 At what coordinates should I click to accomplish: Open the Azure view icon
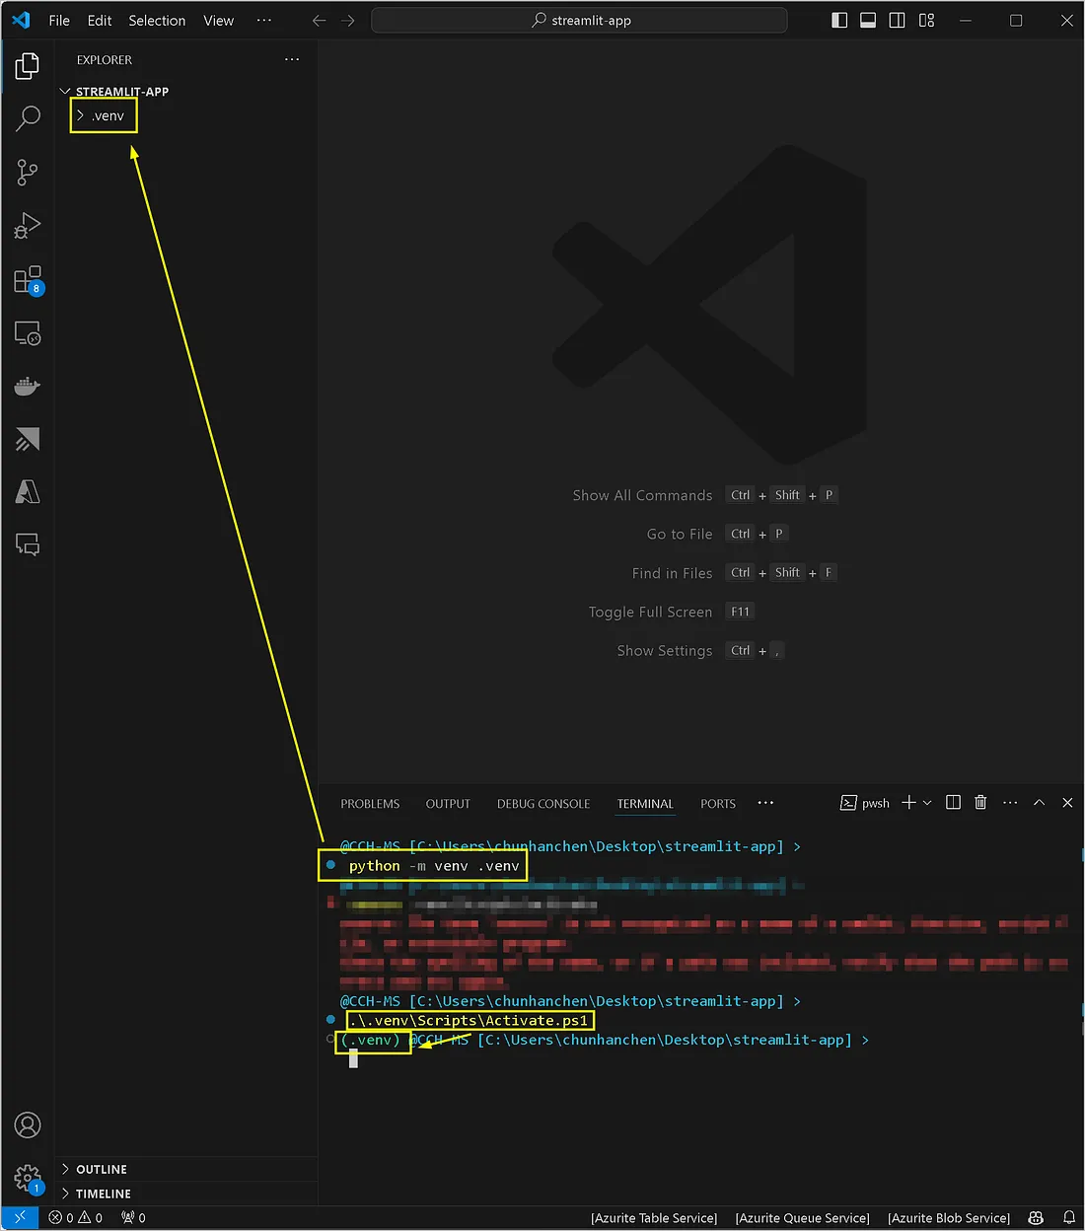(x=28, y=491)
